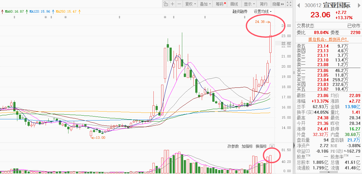The width and height of the screenshot is (362, 174).
Task: Close the volume indicator panel
Action: tap(272, 146)
